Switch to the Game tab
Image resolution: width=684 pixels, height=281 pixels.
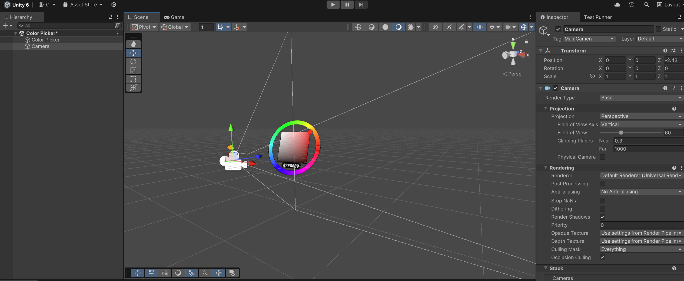pos(174,17)
